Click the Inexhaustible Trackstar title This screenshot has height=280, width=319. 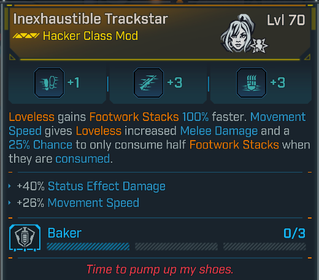[91, 19]
